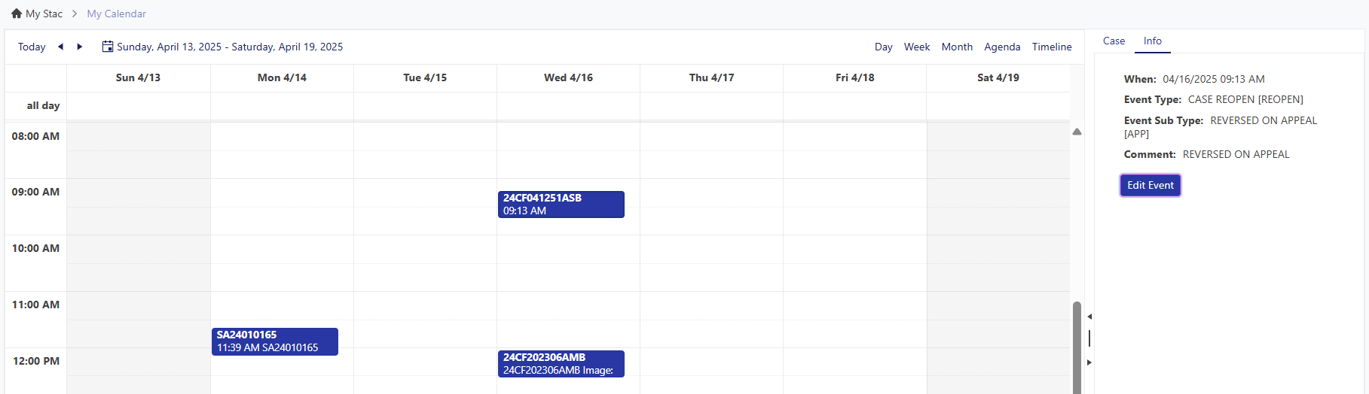
Task: Advance to the next week with the right arrow
Action: coord(80,47)
